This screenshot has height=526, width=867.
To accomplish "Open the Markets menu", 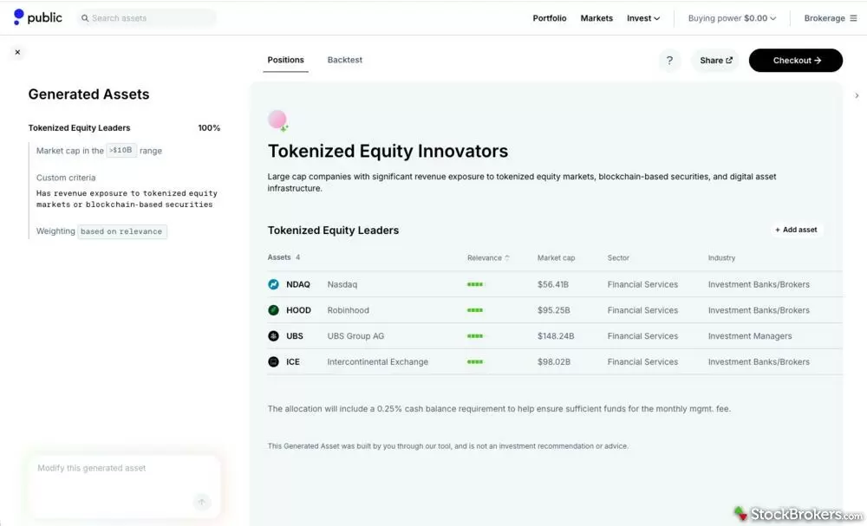I will [596, 17].
